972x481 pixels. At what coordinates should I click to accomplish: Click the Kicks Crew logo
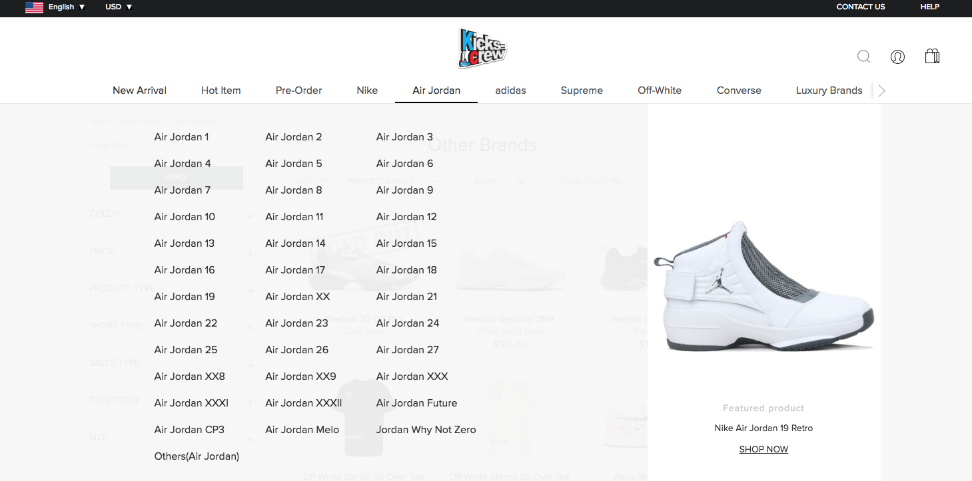(x=482, y=49)
